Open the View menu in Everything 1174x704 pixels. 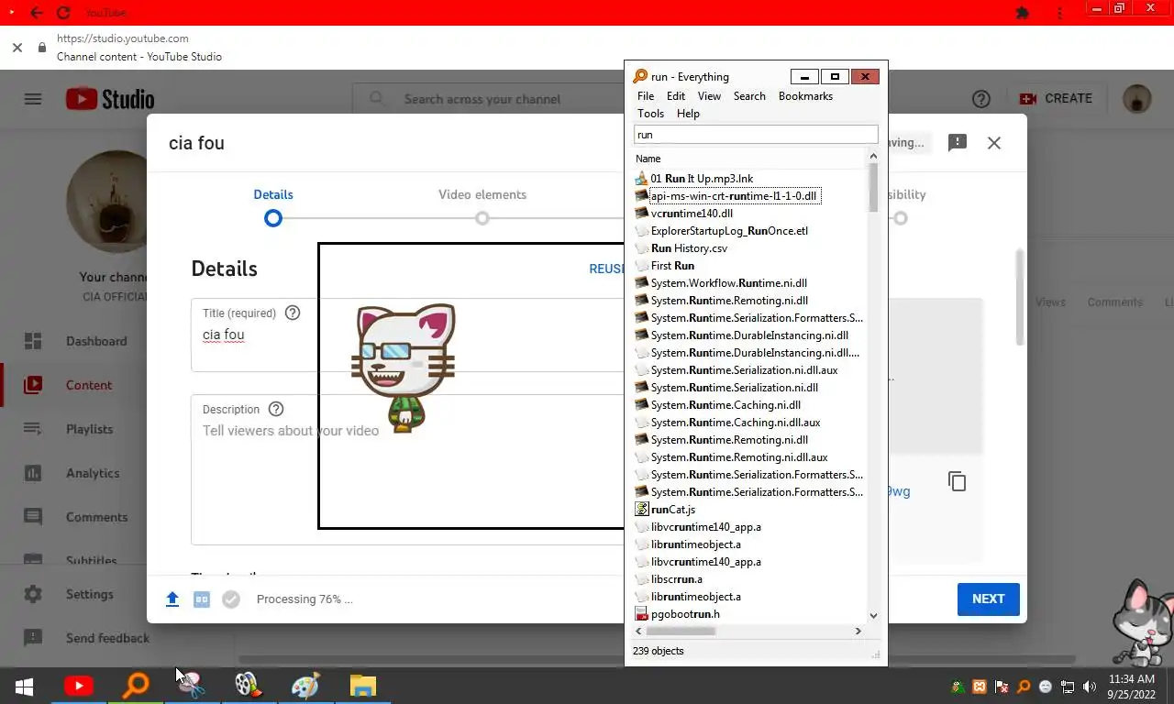709,96
